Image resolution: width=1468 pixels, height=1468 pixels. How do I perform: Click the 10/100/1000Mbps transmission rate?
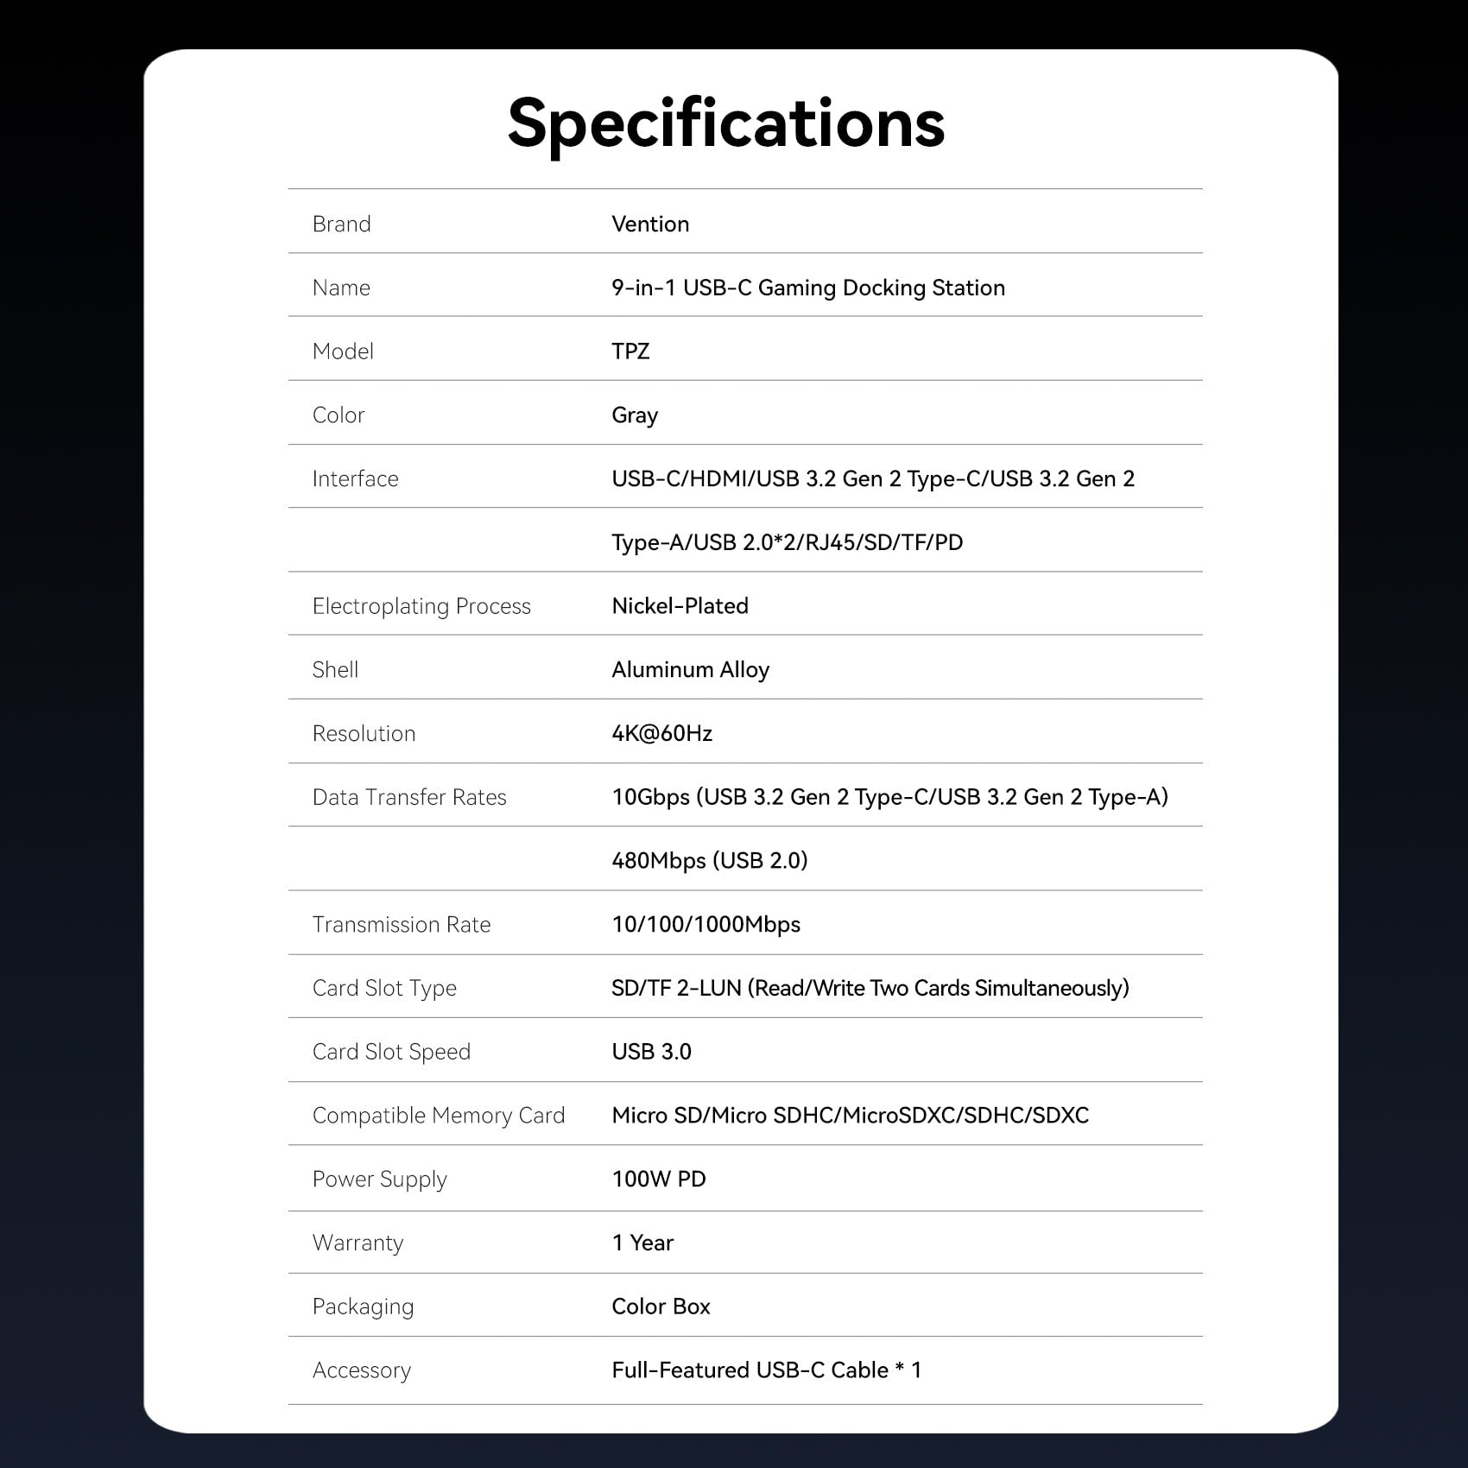pos(706,925)
